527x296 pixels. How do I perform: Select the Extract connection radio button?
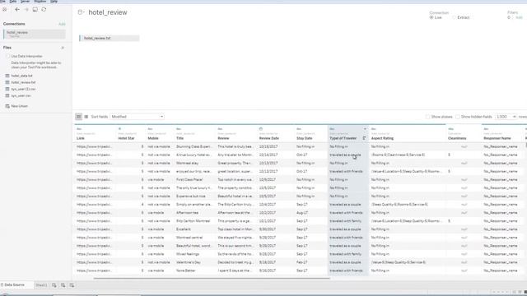pyautogui.click(x=454, y=17)
